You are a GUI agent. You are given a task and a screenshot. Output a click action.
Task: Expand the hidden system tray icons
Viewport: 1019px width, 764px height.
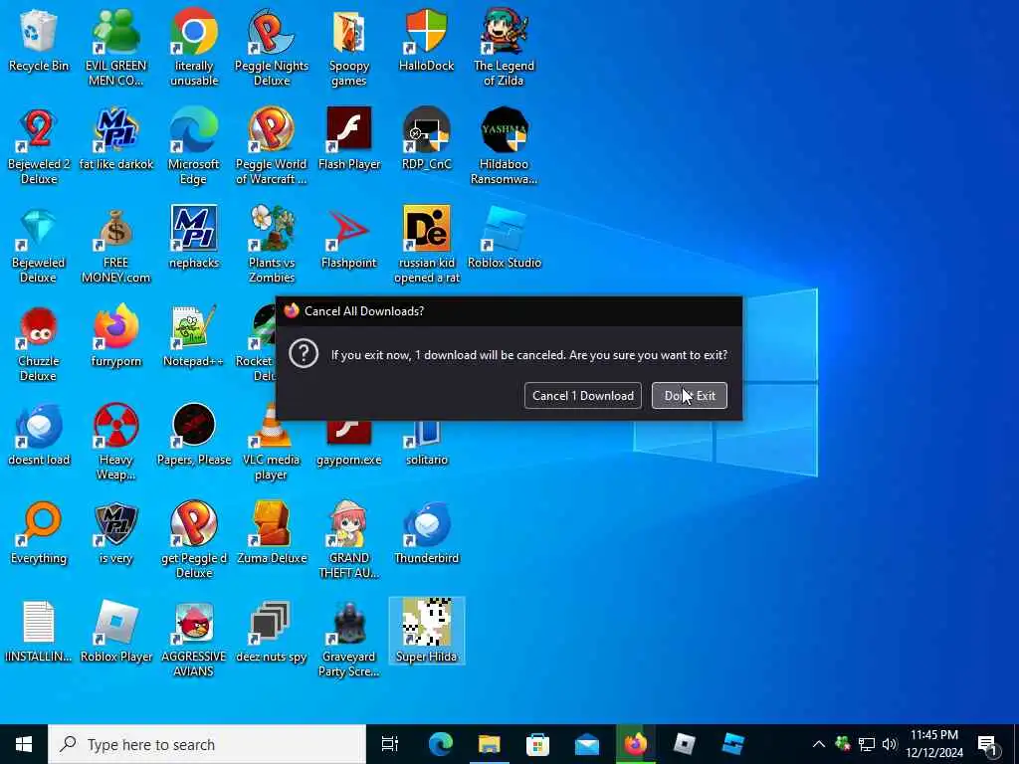pos(819,744)
